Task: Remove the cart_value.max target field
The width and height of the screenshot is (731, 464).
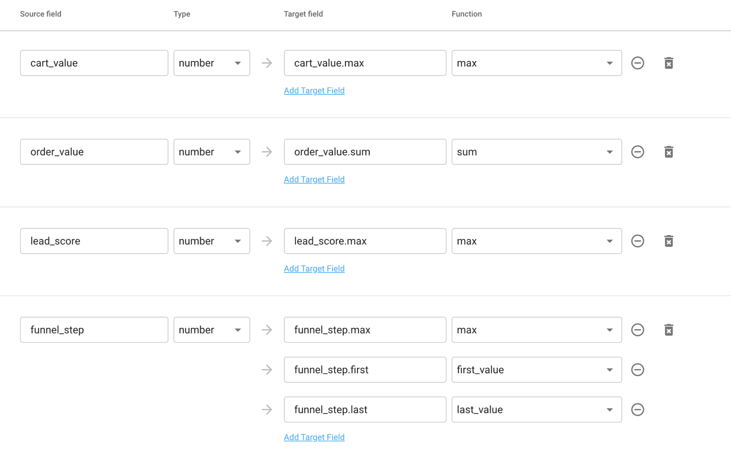Action: [x=637, y=63]
